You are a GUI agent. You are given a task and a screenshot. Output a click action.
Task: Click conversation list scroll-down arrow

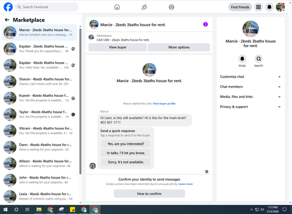[81, 202]
